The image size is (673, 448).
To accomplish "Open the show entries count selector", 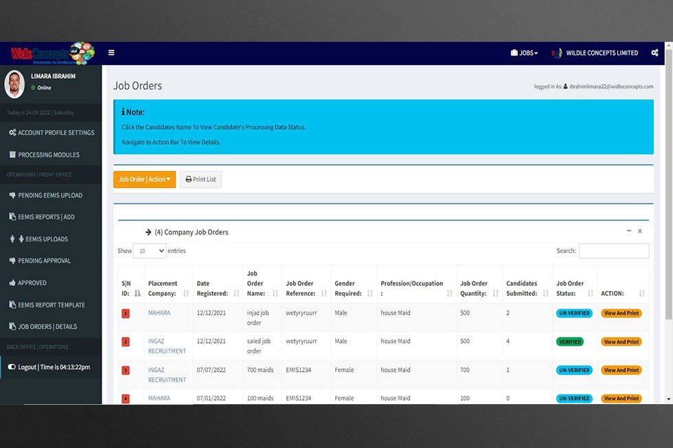I will point(150,251).
